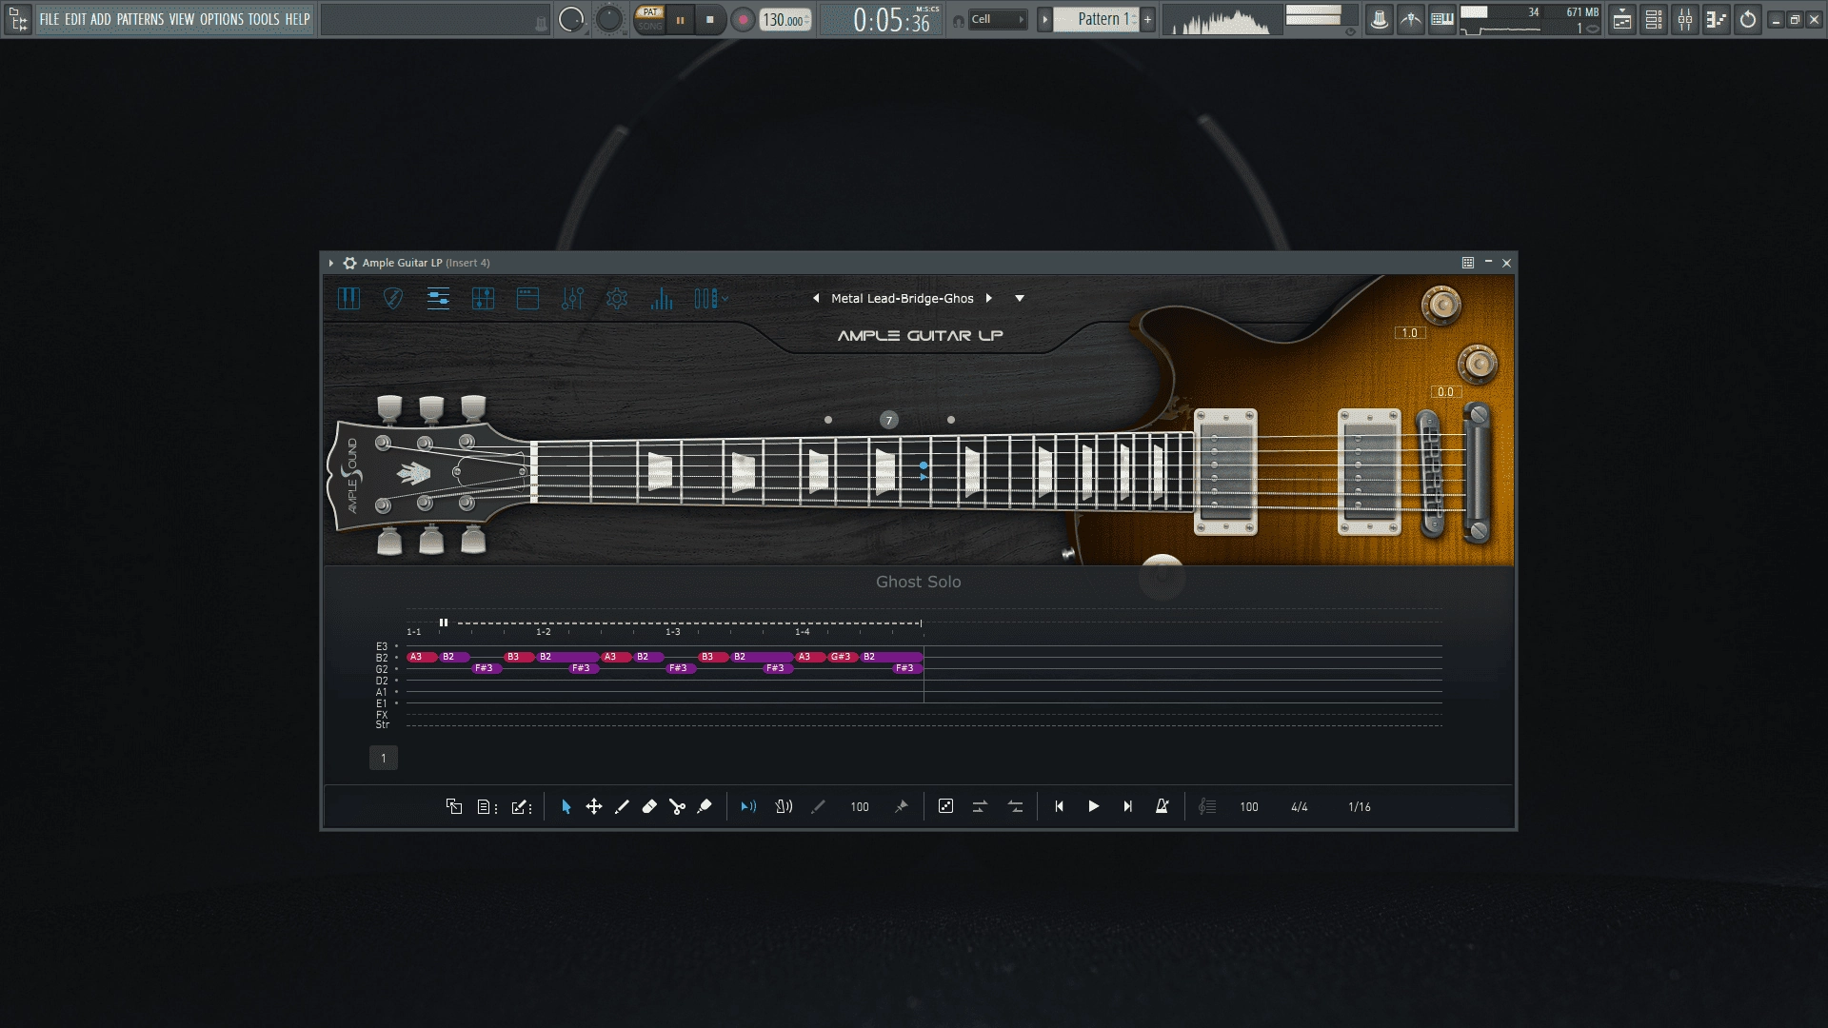Select the eraser tool
Viewport: 1828px width, 1028px height.
click(x=649, y=807)
